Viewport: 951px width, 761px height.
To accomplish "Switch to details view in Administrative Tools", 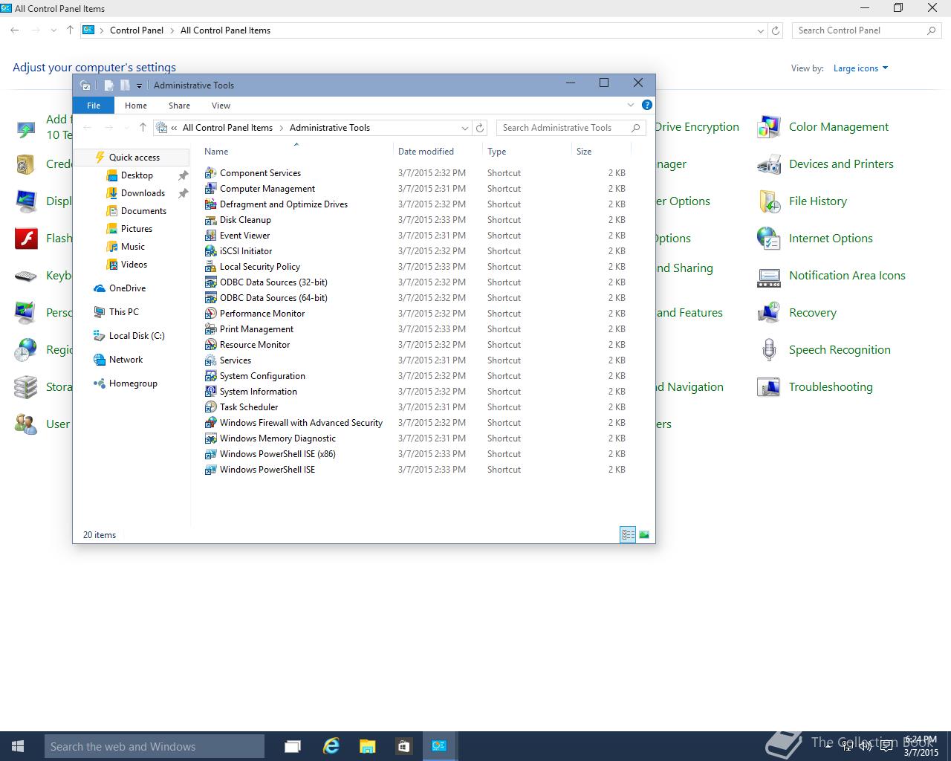I will coord(628,534).
